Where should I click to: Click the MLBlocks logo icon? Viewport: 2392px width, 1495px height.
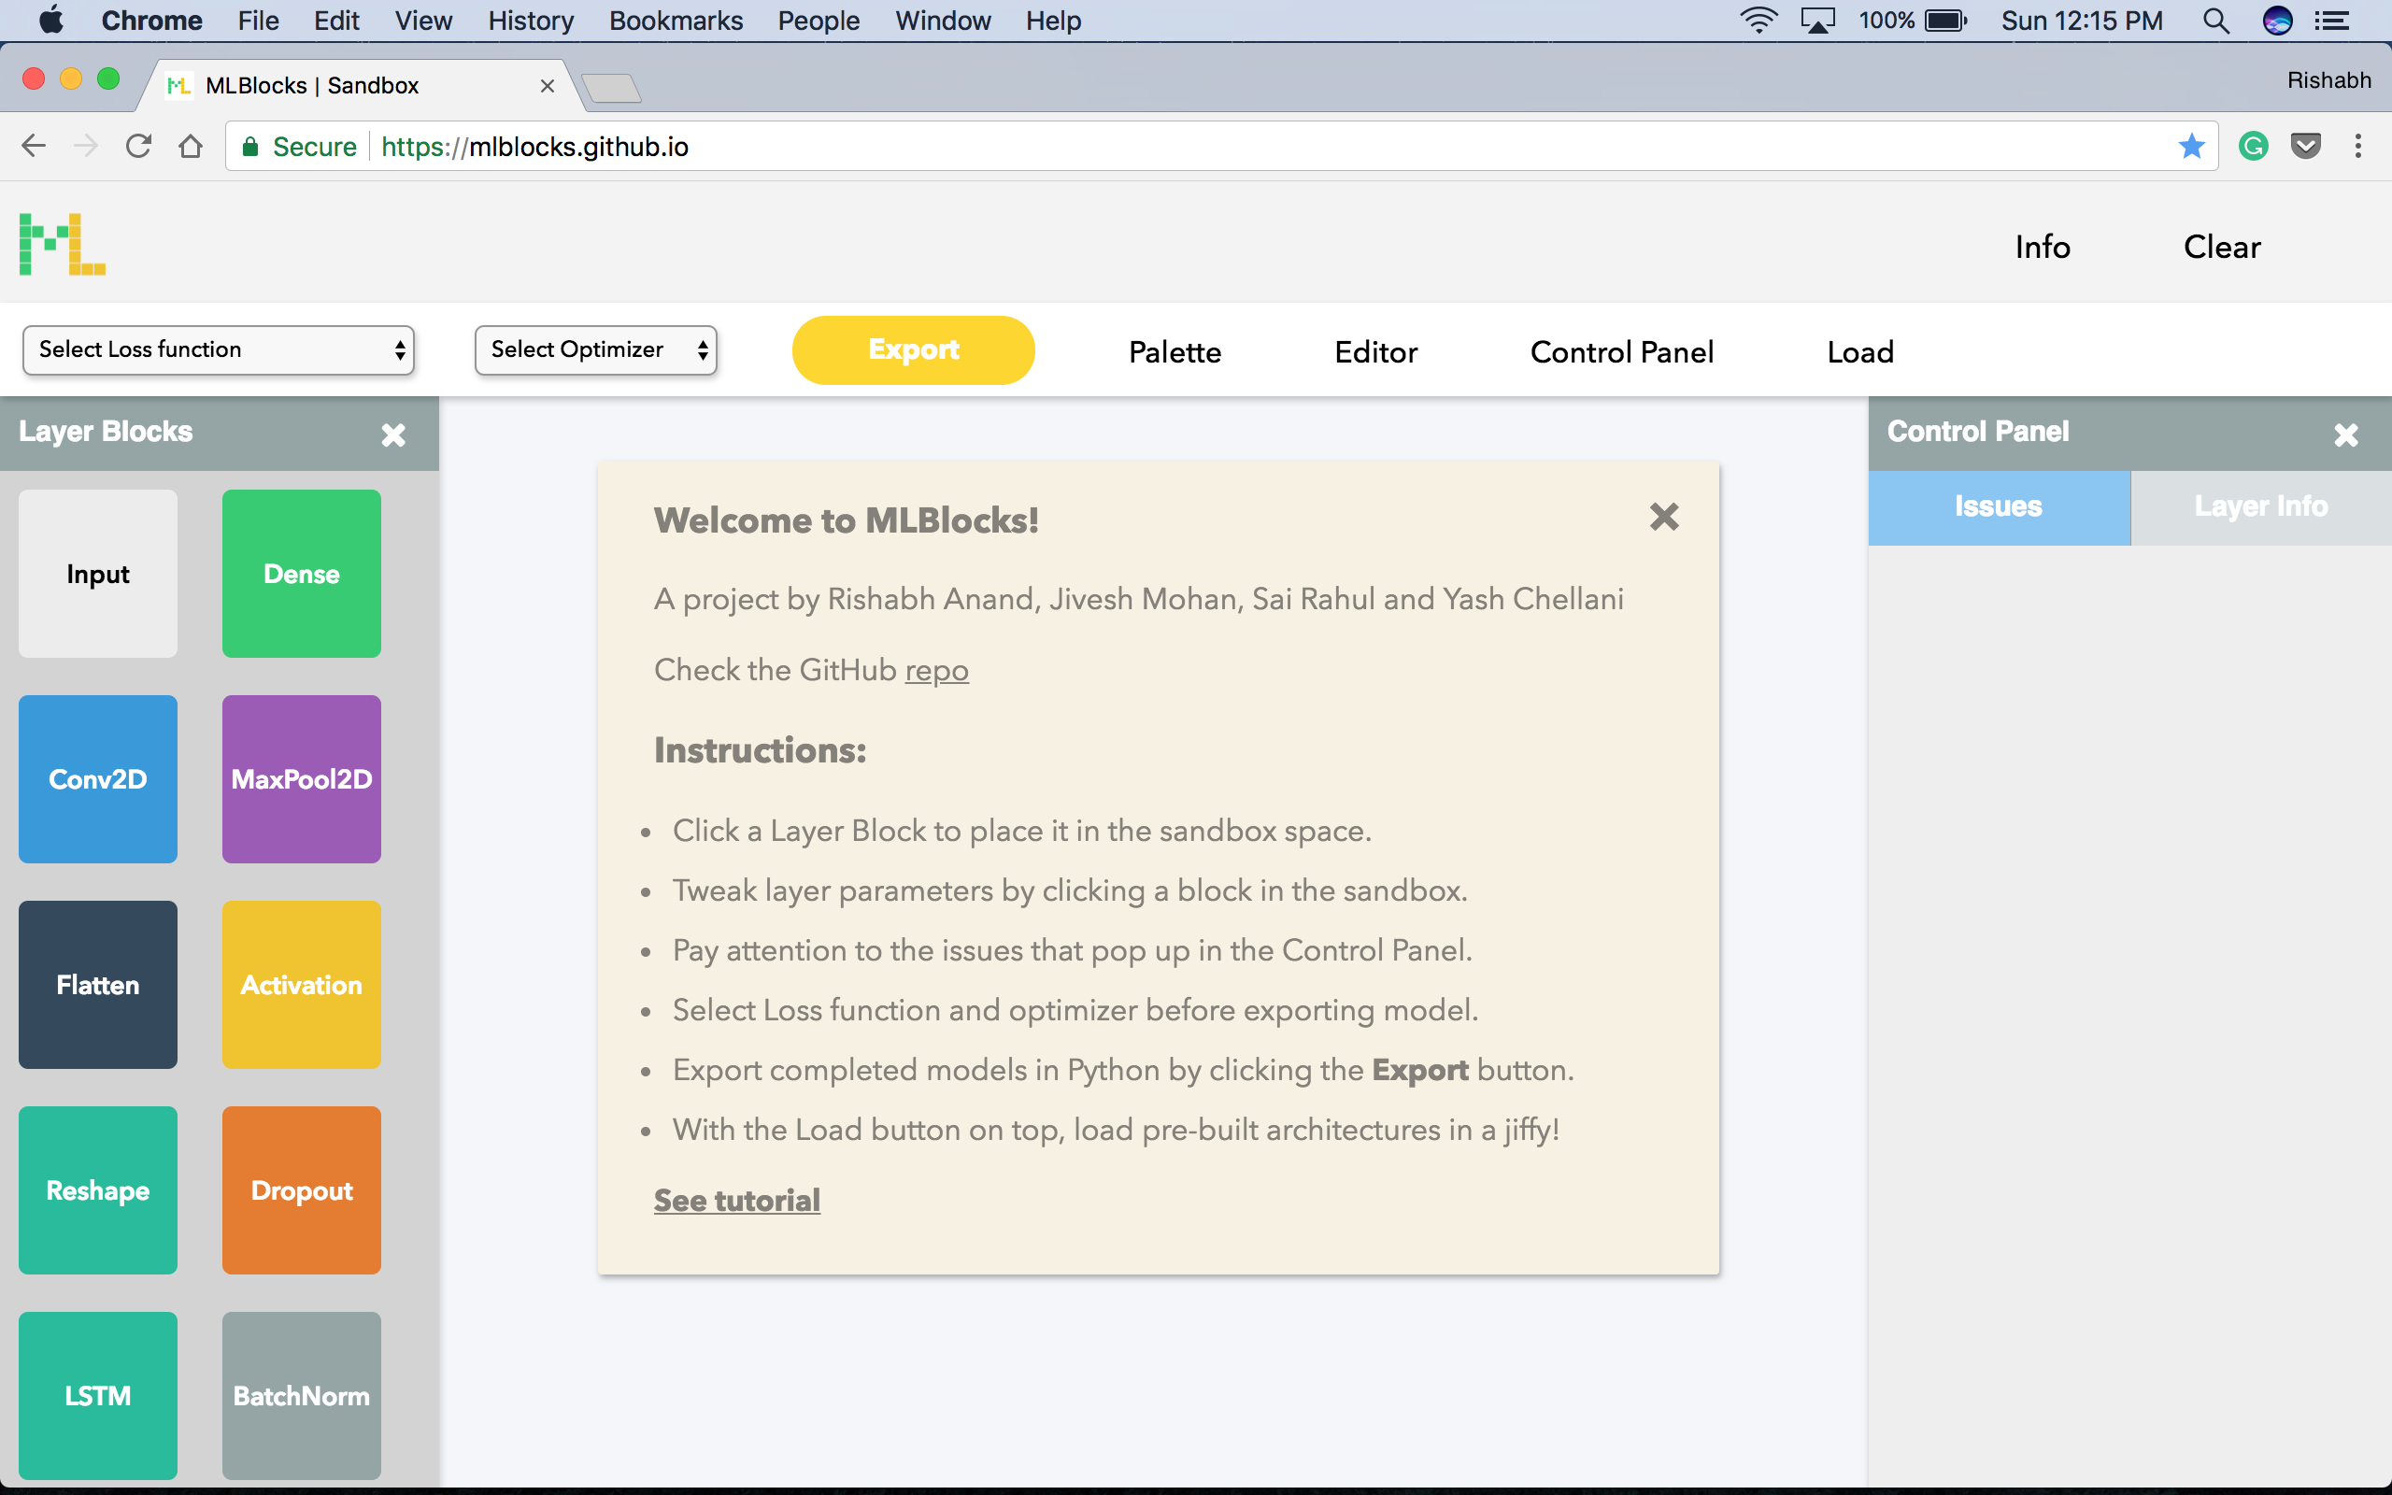click(x=63, y=244)
